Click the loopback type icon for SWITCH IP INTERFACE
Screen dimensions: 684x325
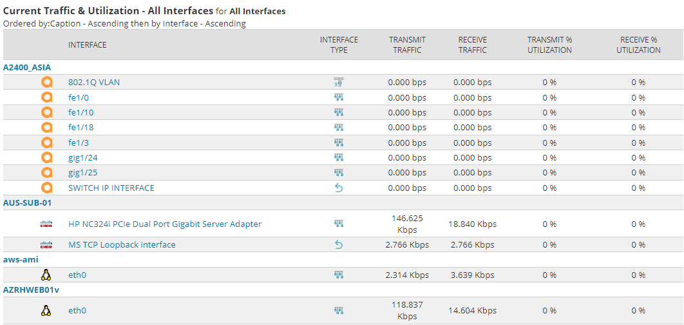(x=339, y=188)
